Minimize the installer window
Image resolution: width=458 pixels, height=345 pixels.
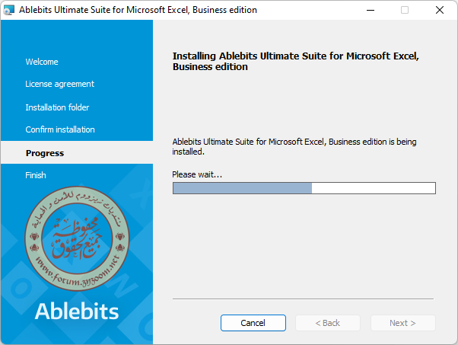click(x=371, y=10)
